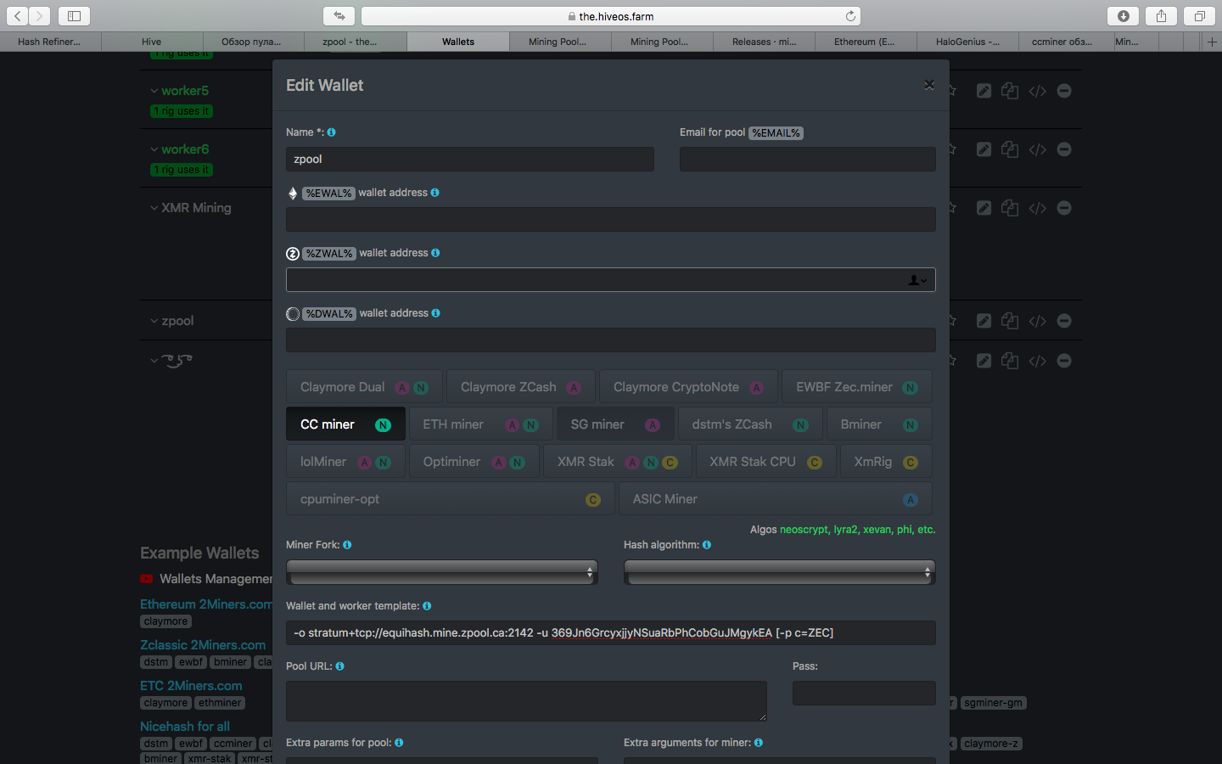The image size is (1222, 764).
Task: Click the edit pencil icon for worker5
Action: tap(984, 91)
